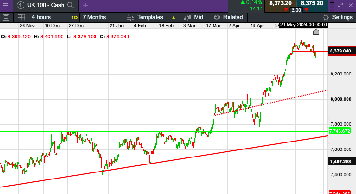Open the 7 Months period dropdown

tap(101, 17)
